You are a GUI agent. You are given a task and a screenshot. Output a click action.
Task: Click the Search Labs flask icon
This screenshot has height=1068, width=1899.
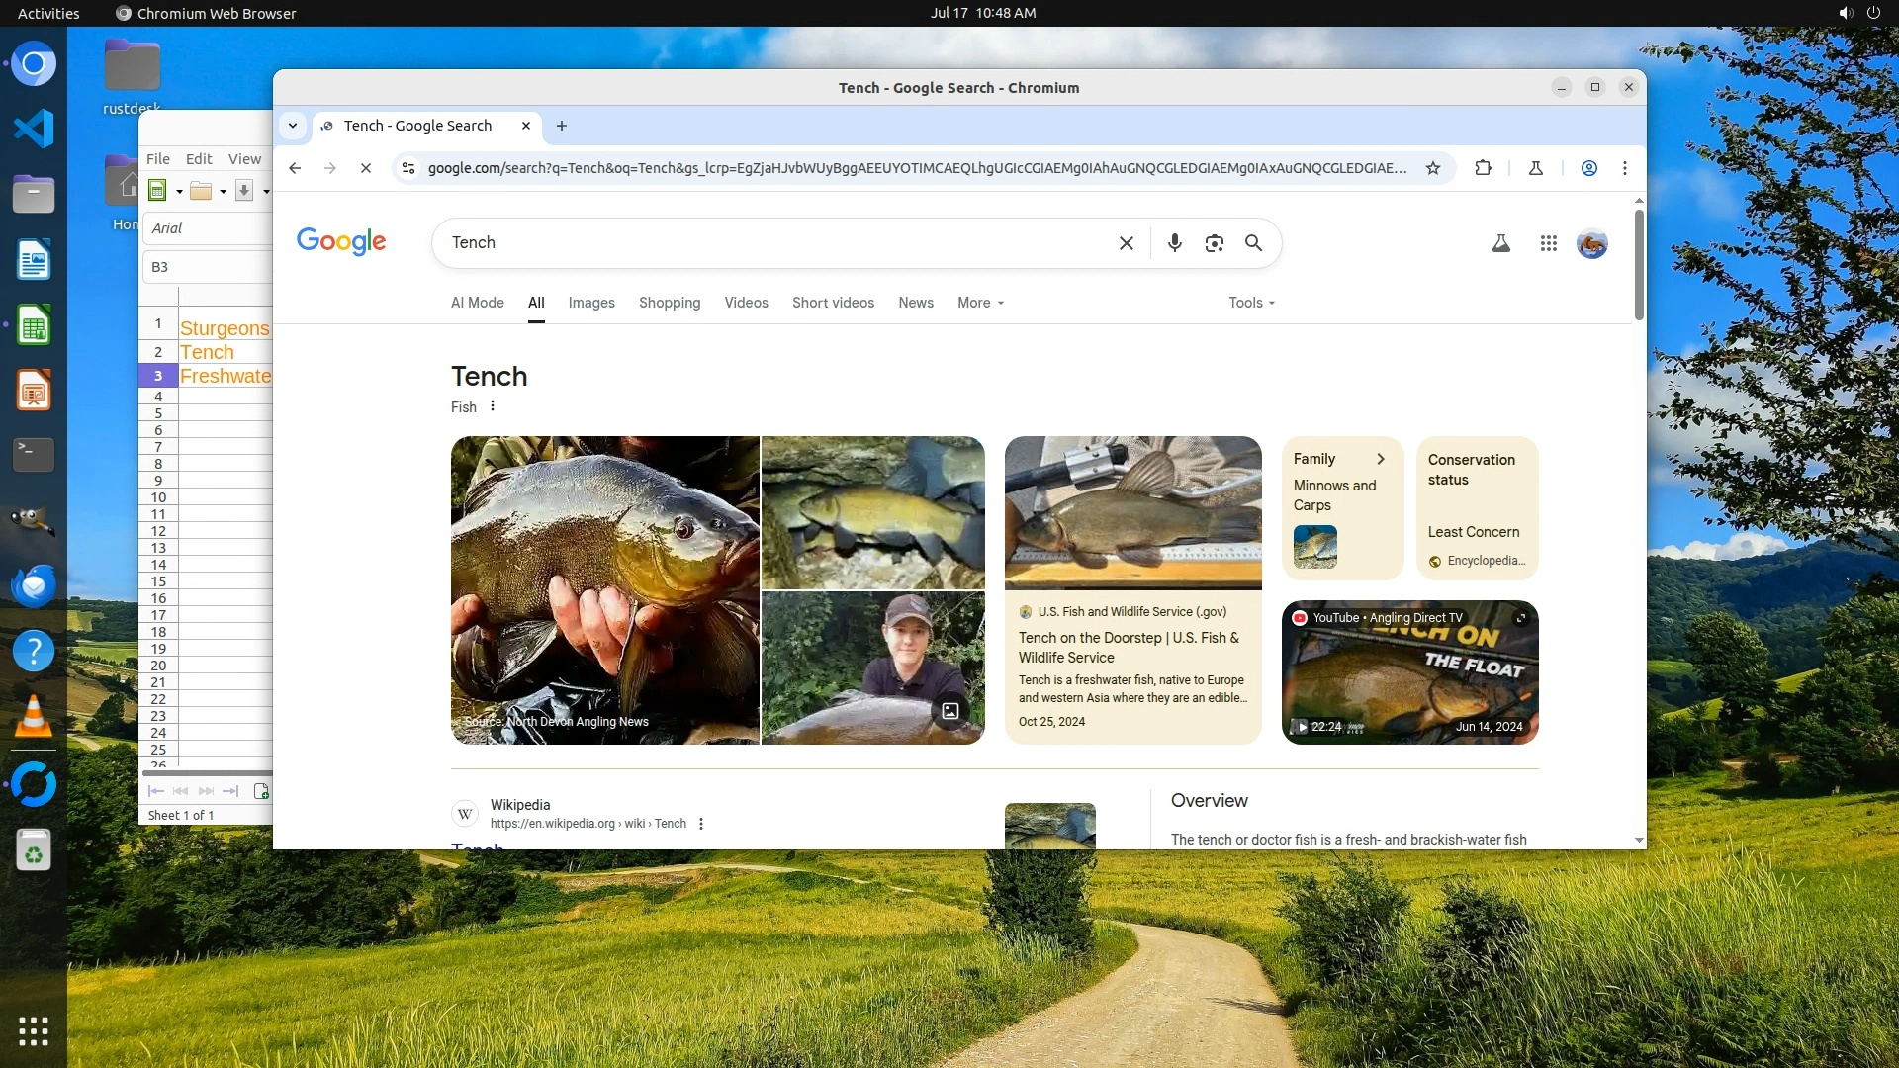click(1500, 243)
